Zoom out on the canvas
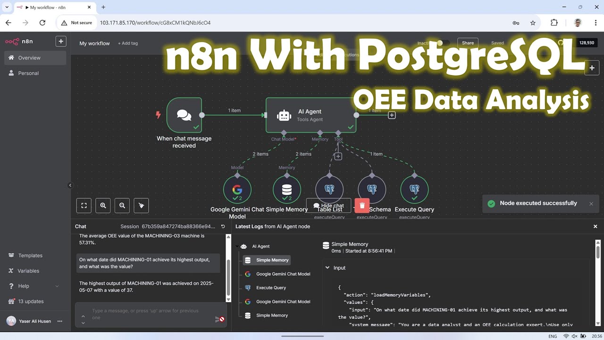 coord(122,205)
